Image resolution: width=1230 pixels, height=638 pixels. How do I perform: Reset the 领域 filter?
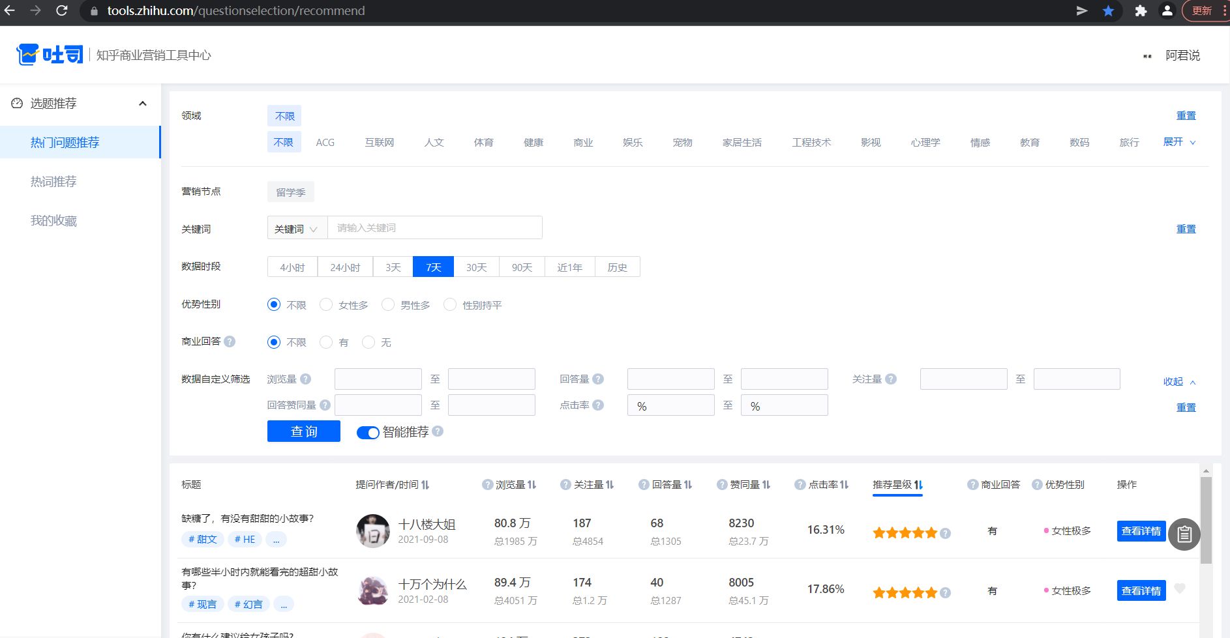coord(1186,115)
